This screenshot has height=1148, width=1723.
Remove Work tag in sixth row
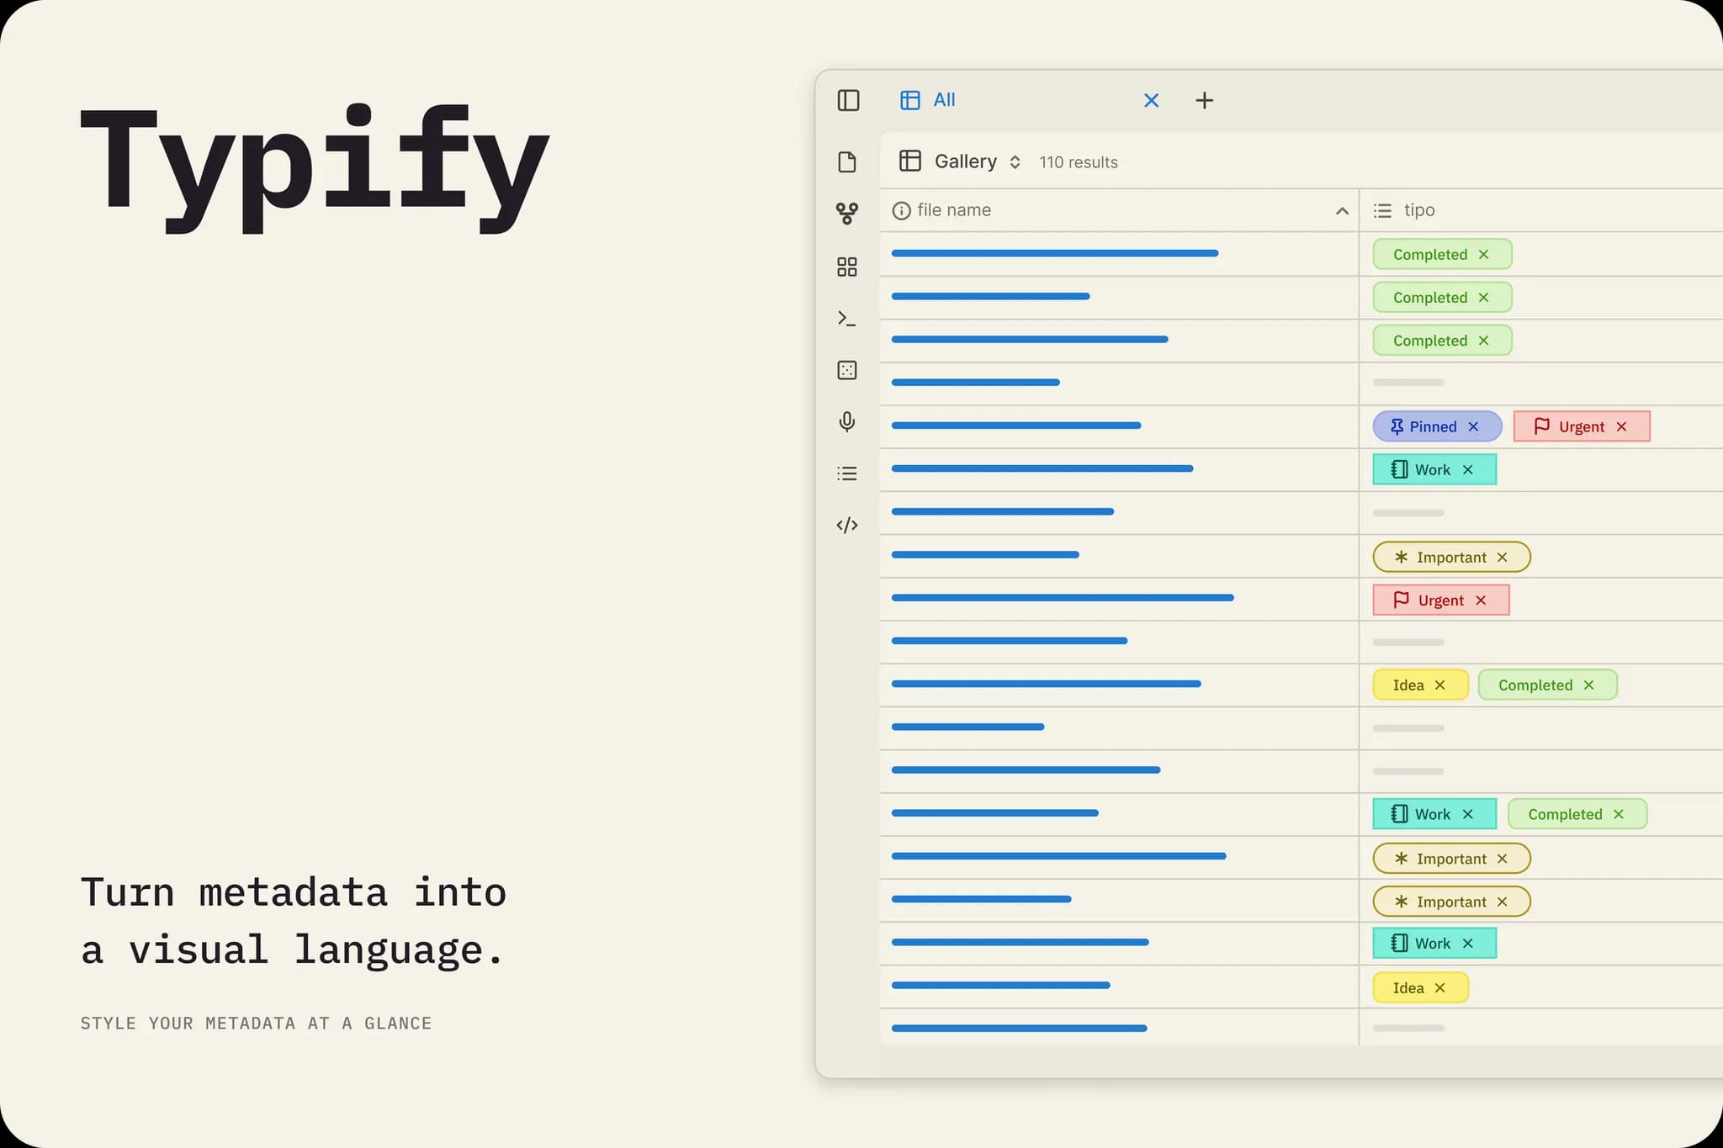pyautogui.click(x=1468, y=469)
